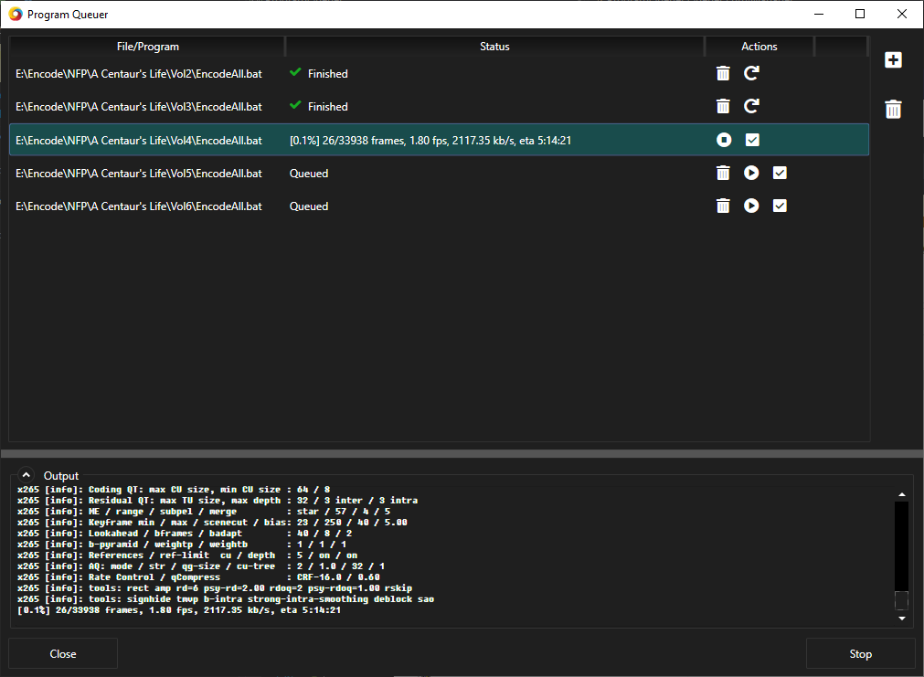Toggle the checkbox on the Vol4 row

click(x=752, y=140)
